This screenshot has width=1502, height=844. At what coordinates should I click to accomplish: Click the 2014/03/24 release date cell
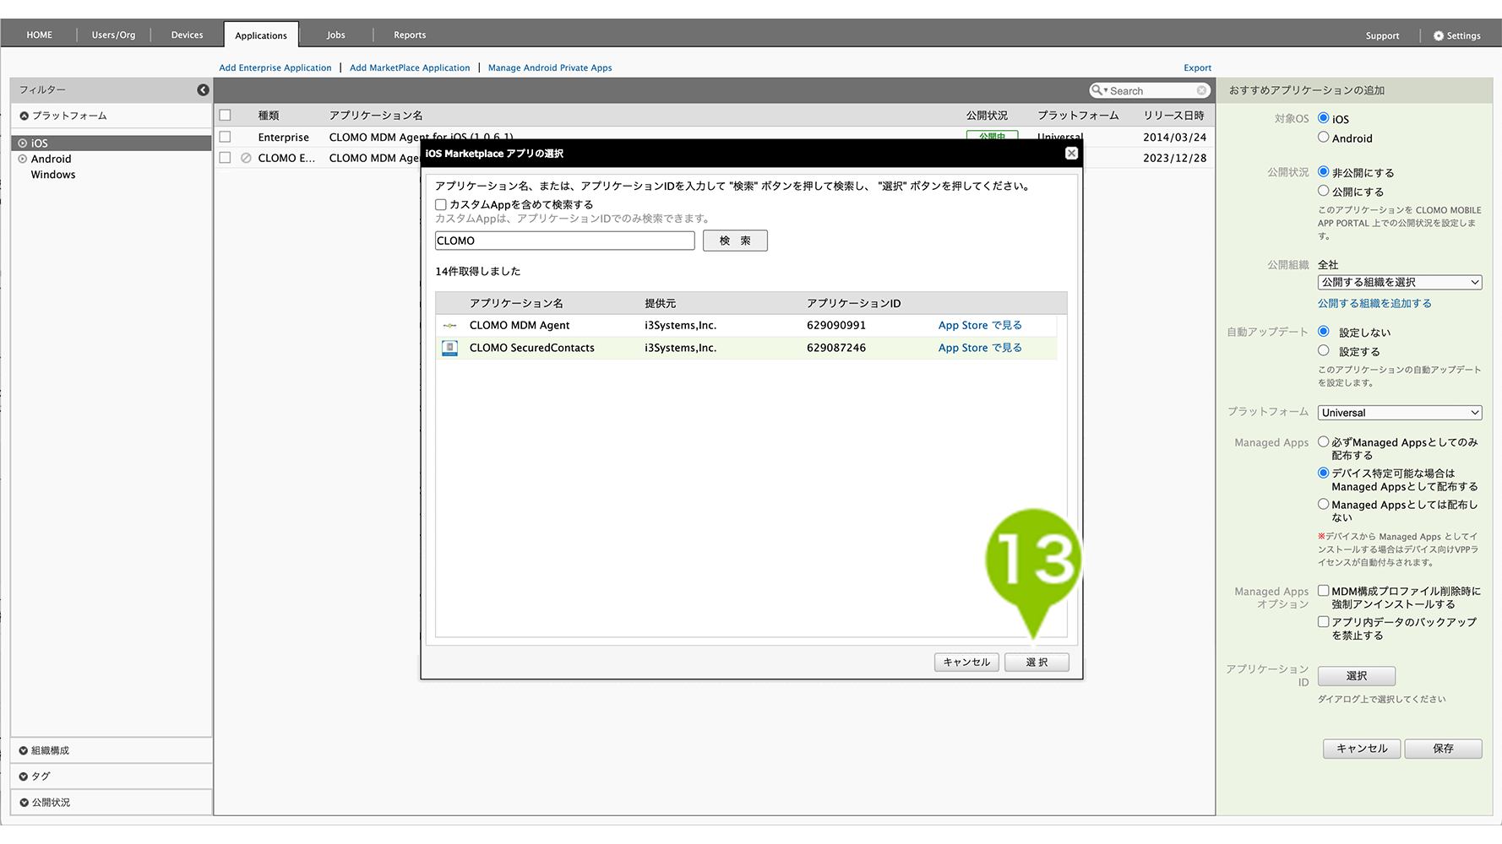1174,137
